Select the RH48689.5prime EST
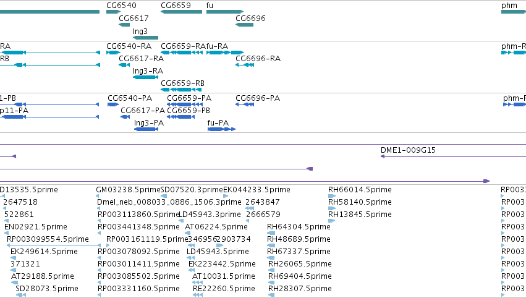526x298 pixels. pos(271,245)
